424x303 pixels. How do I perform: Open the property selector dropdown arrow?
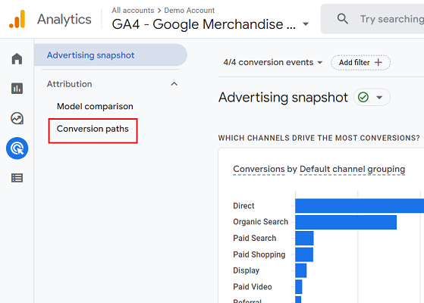(306, 24)
